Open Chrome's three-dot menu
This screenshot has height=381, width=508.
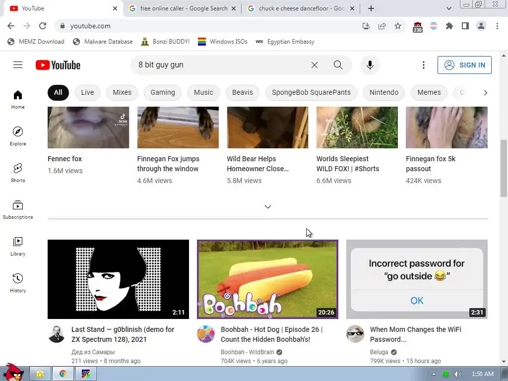[497, 26]
